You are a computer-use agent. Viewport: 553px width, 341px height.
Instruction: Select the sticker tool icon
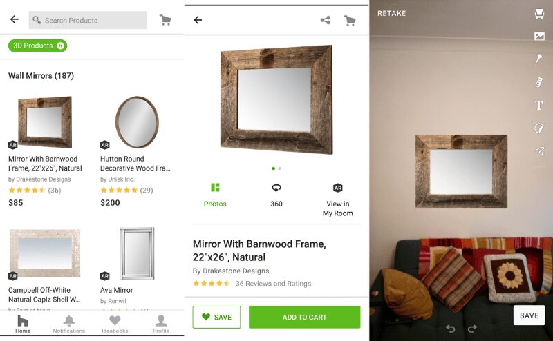[539, 128]
